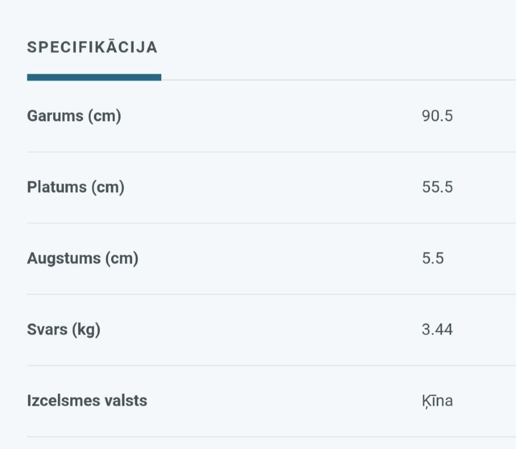Select the blue underline beneath SPECIFIKĀCIJA

94,77
